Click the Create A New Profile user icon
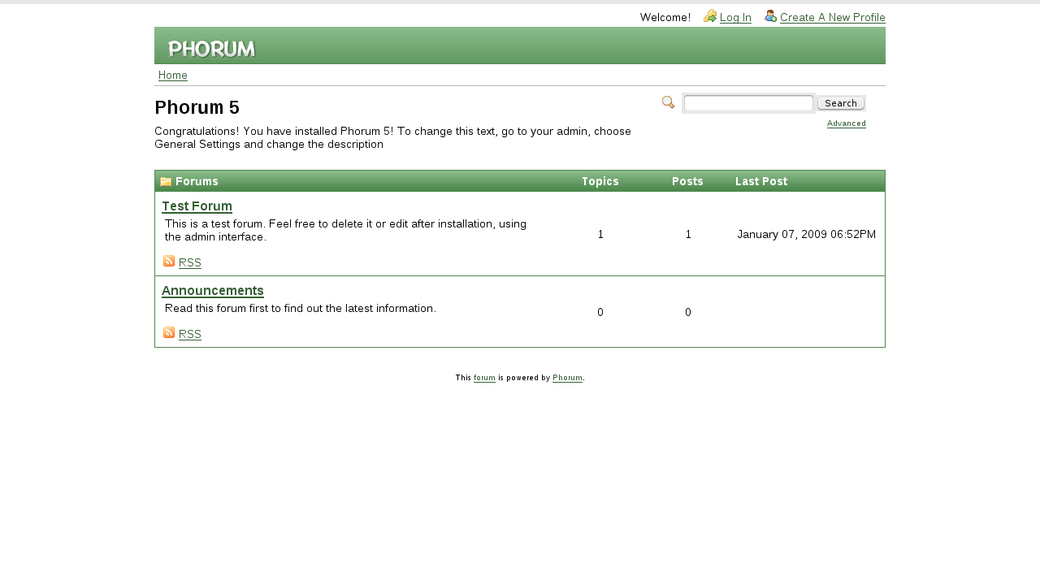Viewport: 1040px width, 585px height. pyautogui.click(x=770, y=16)
